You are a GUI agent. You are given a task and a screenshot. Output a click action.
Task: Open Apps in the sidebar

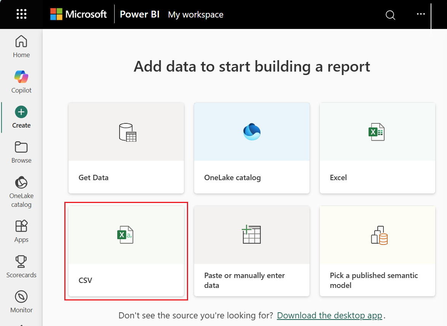21,231
